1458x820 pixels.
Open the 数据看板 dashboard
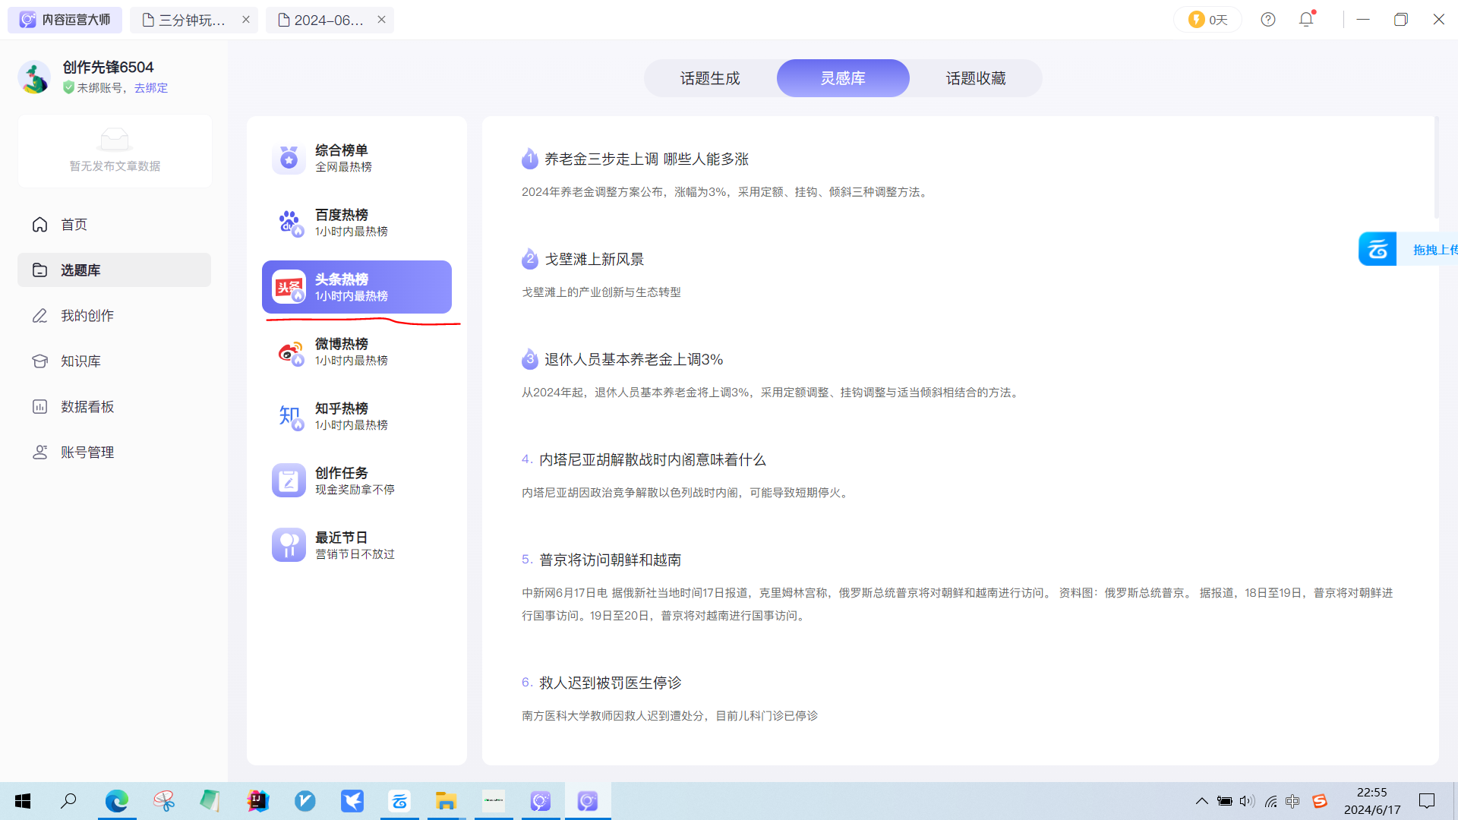[x=87, y=406]
